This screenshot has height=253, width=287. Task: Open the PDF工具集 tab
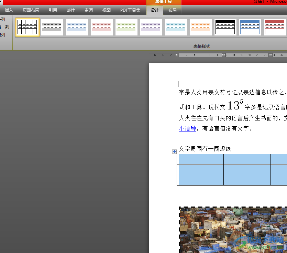tap(130, 10)
